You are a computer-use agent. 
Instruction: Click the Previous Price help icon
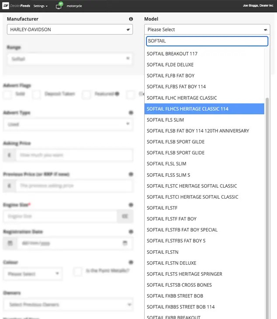[x=131, y=174]
